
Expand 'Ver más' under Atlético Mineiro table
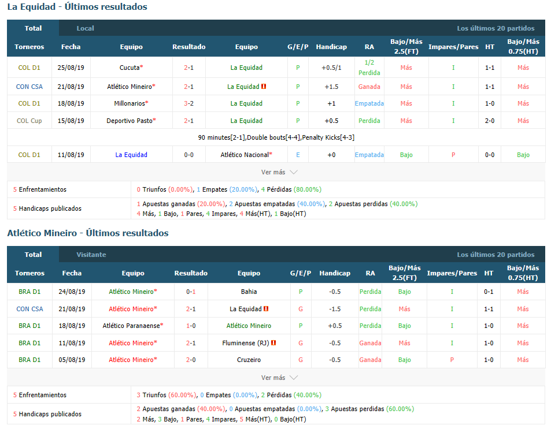point(279,378)
